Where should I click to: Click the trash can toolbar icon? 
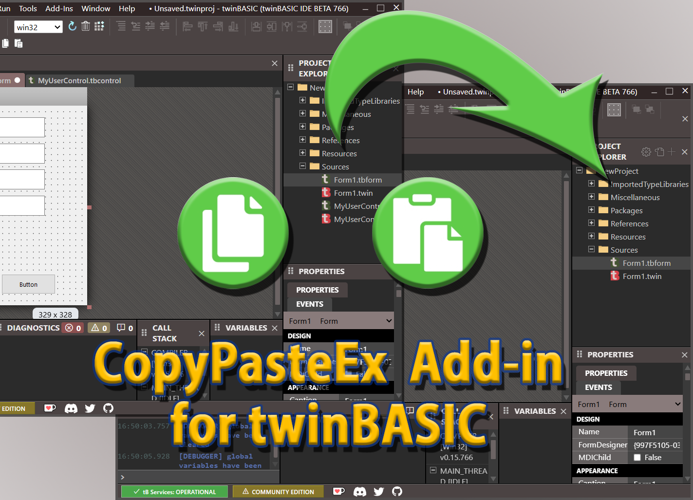(86, 26)
